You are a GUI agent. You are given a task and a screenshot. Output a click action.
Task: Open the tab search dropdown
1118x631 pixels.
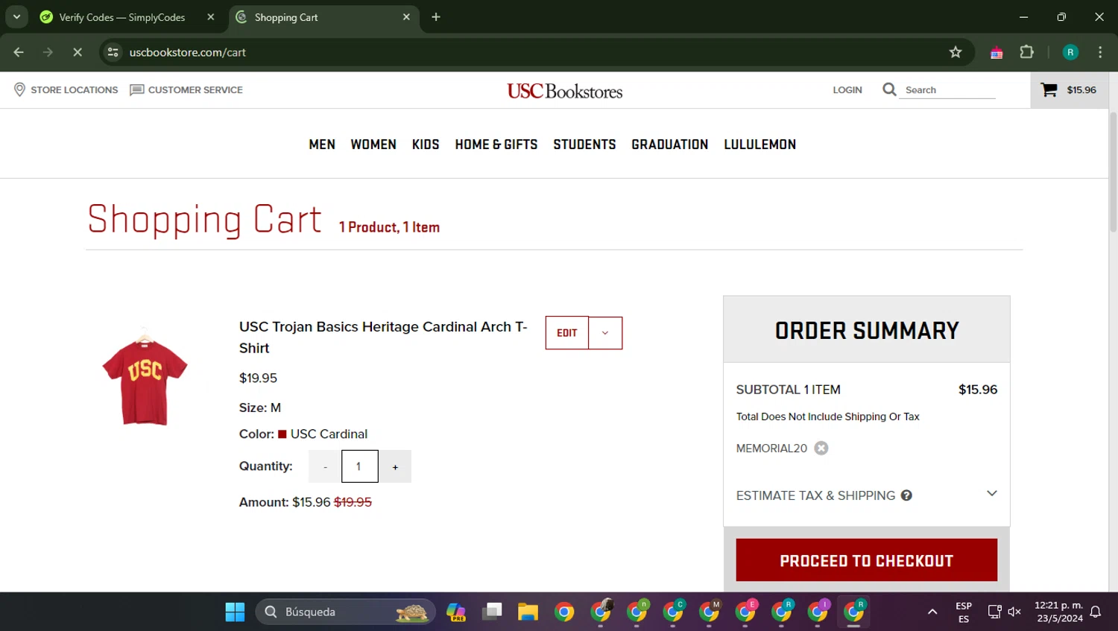point(16,17)
